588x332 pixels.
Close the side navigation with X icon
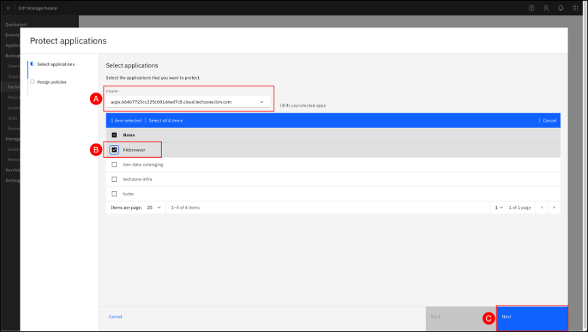[8, 8]
